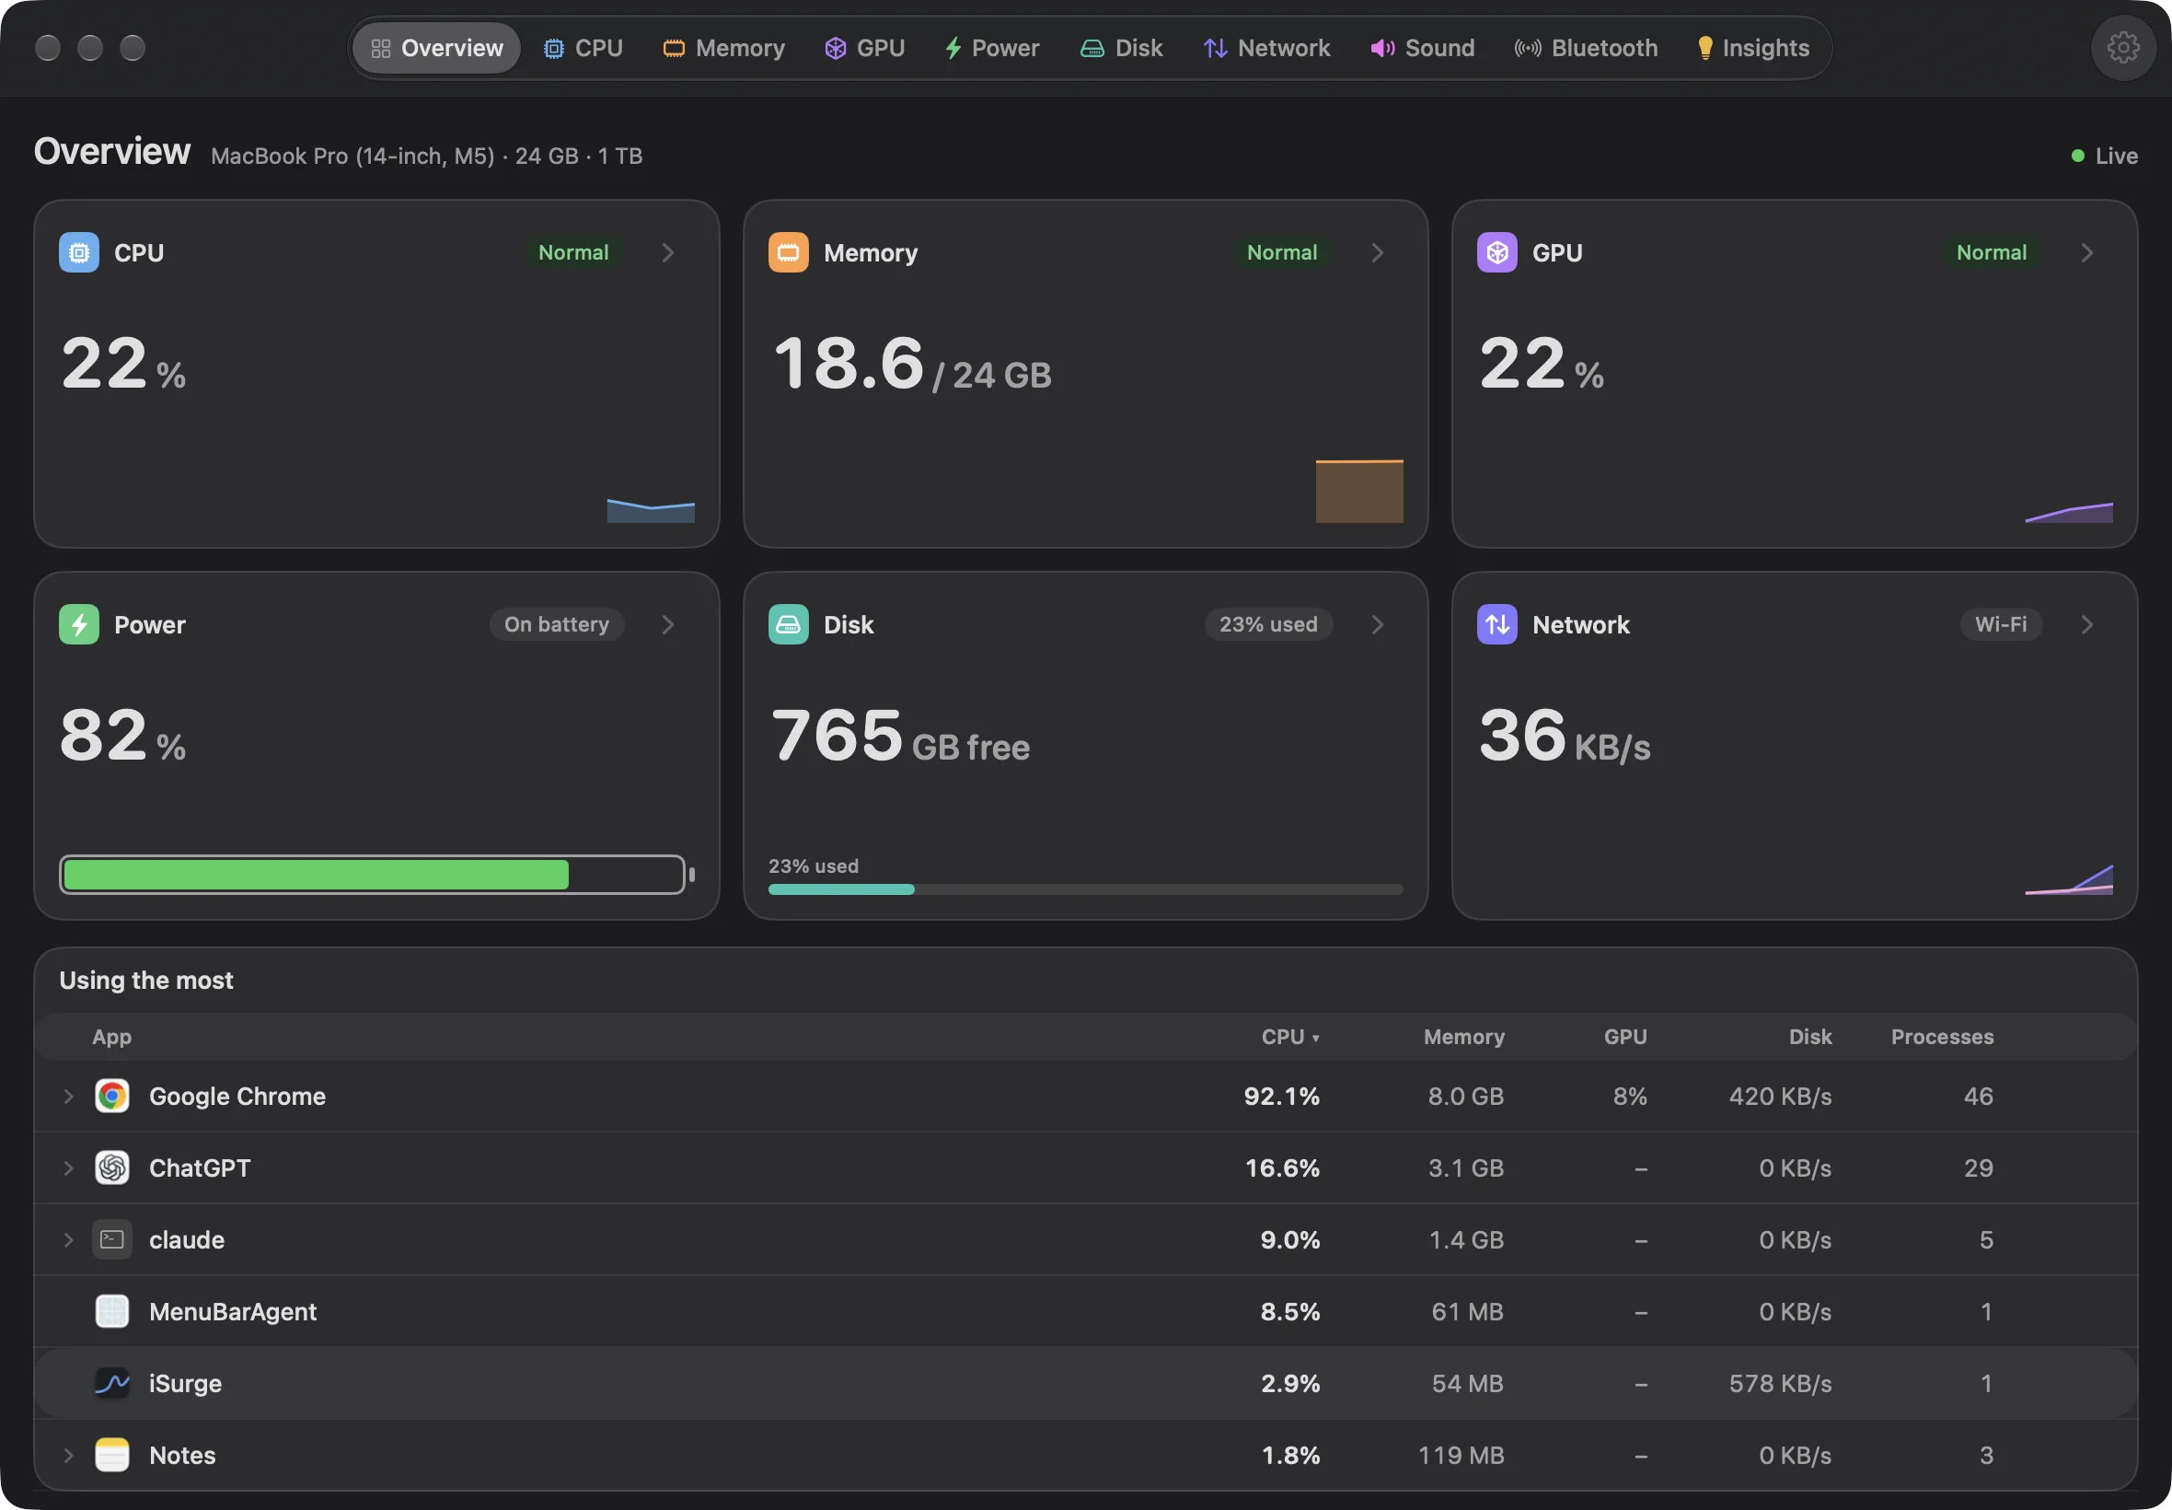Screen dimensions: 2172x1510
Task: Open the Bluetooth tab
Action: click(1586, 48)
